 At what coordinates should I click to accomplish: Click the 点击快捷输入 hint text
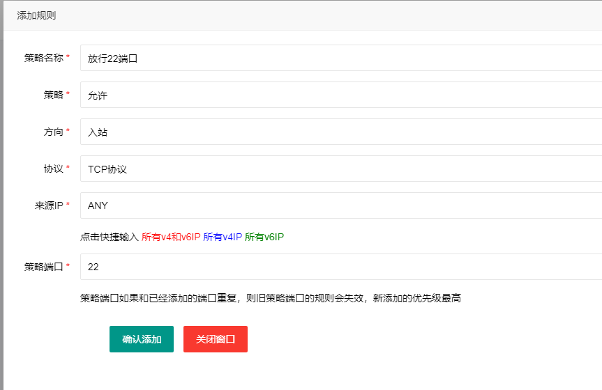[110, 237]
